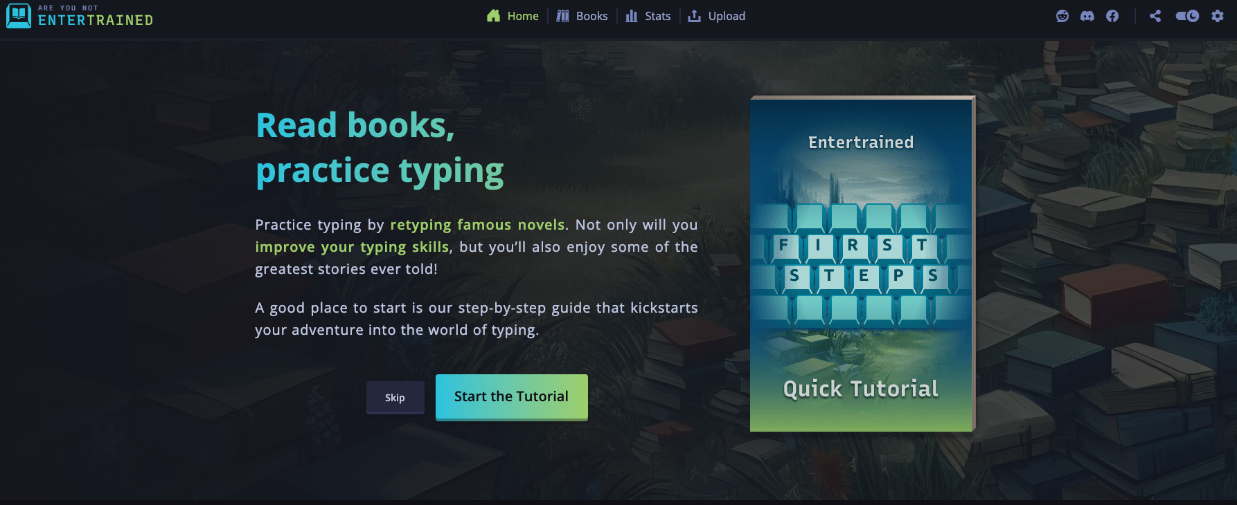Click the "Read books, practice typing" headline

(380, 148)
